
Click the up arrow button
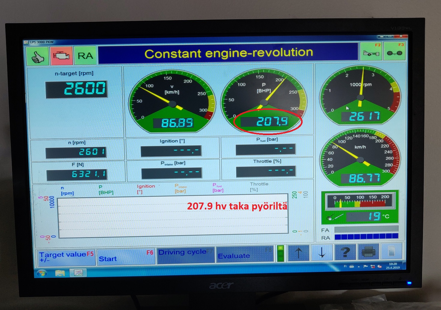[298, 253]
